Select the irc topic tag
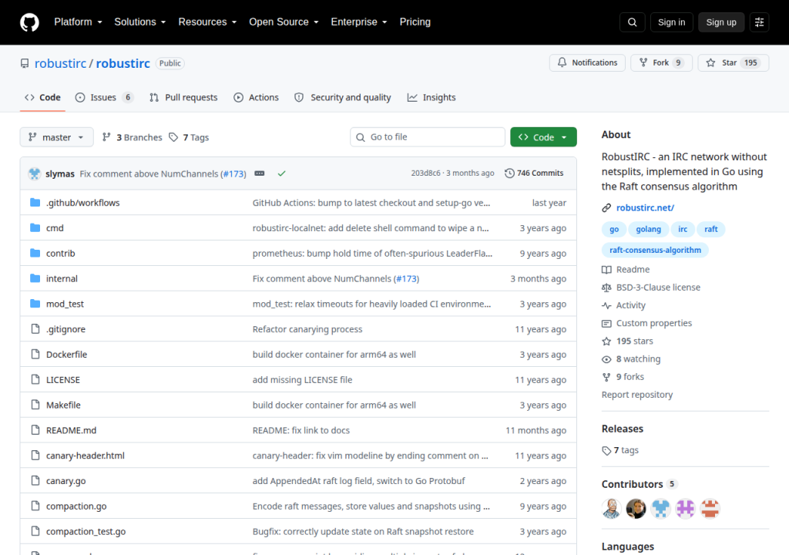Viewport: 789px width, 555px height. point(683,229)
